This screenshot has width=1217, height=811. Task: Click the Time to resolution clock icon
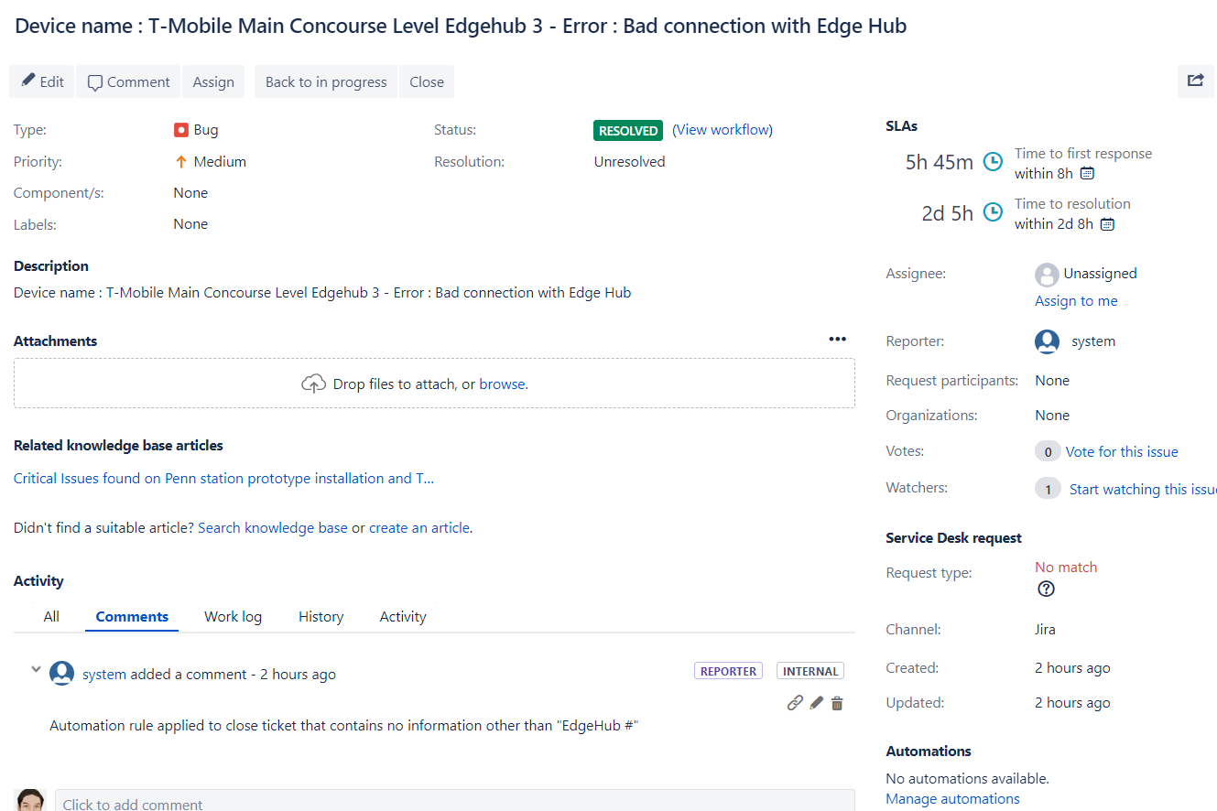click(993, 212)
